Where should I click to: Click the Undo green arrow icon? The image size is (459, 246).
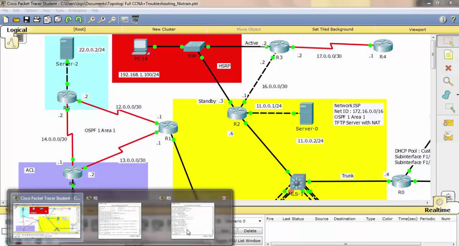[x=68, y=20]
